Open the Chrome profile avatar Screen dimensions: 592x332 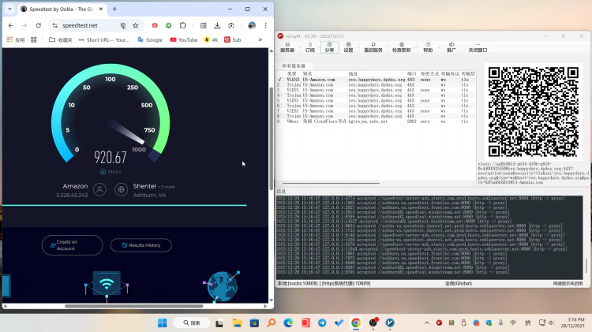click(x=252, y=25)
